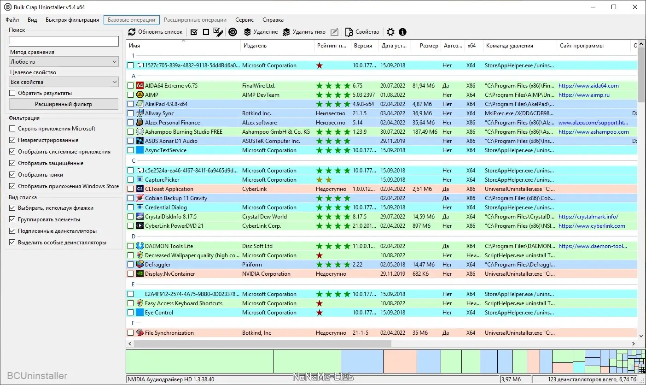This screenshot has height=385, width=646.
Task: Click the Расширенный фильтр button
Action: 64,104
